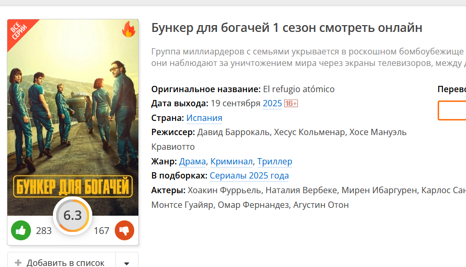Click the plus icon beside Добавить в список
The height and width of the screenshot is (267, 466).
pyautogui.click(x=18, y=263)
